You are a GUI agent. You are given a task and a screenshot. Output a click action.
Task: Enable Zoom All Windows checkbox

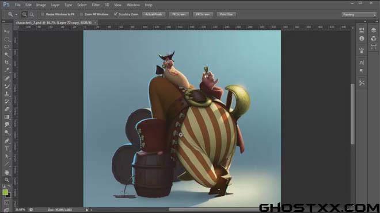81,14
